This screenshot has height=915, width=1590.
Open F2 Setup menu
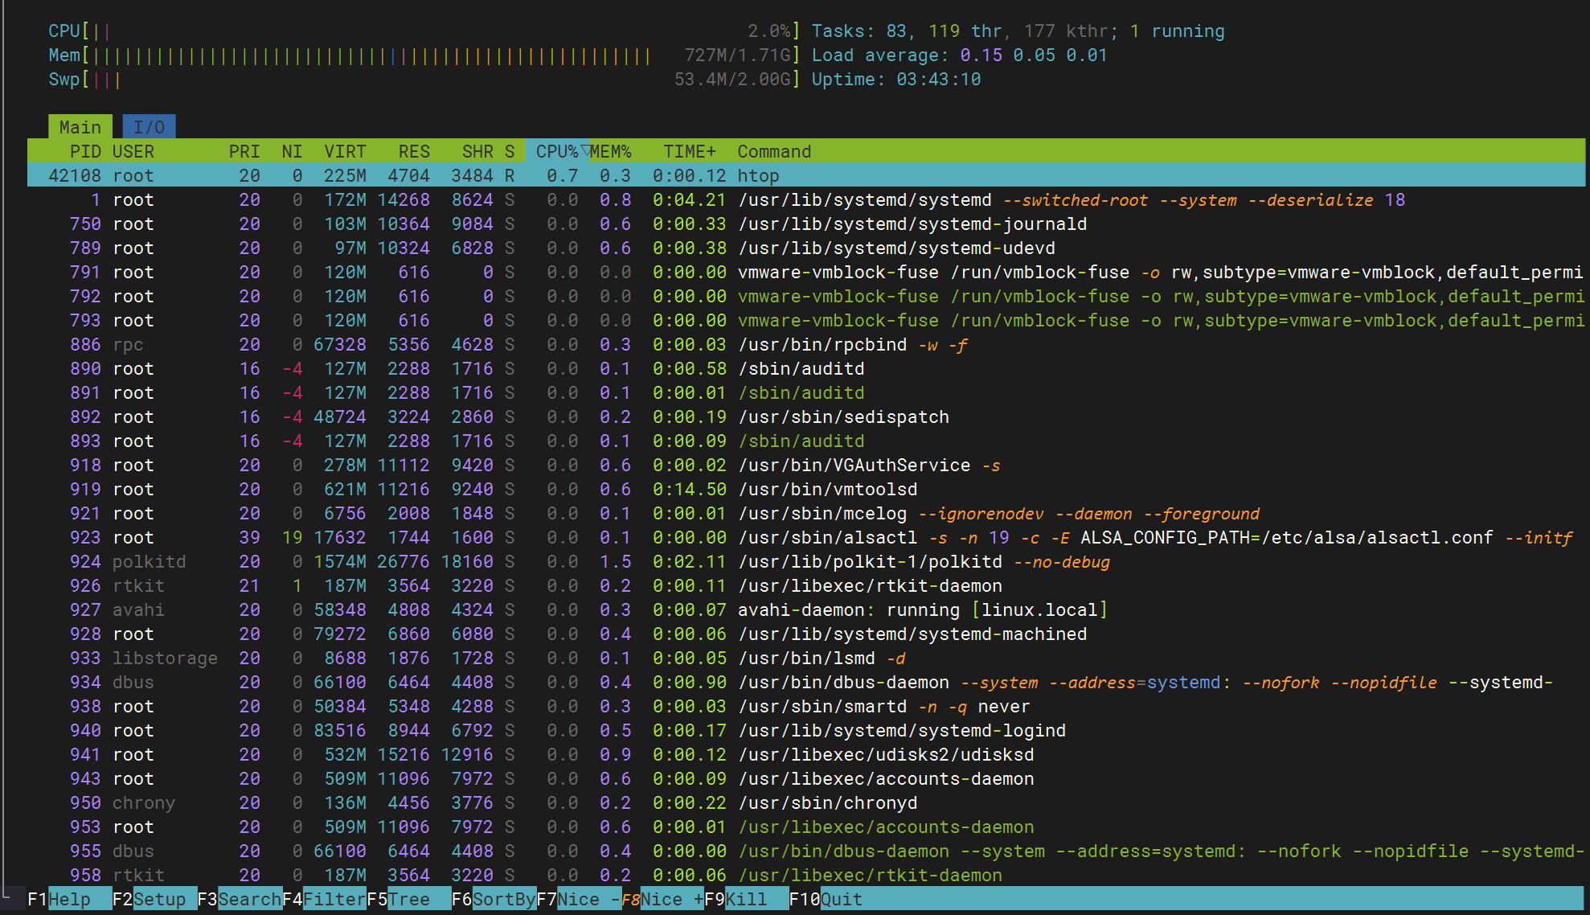coord(158,899)
